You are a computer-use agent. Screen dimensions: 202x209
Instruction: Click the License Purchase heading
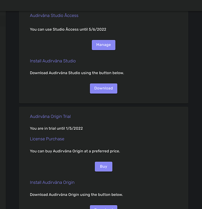tap(47, 139)
